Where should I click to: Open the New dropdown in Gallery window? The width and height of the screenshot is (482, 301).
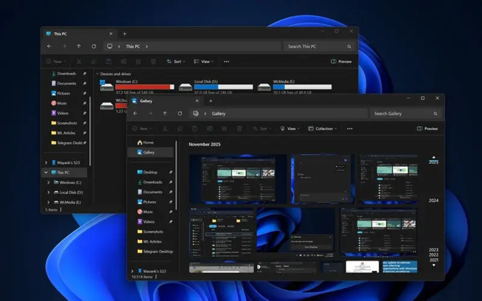142,128
